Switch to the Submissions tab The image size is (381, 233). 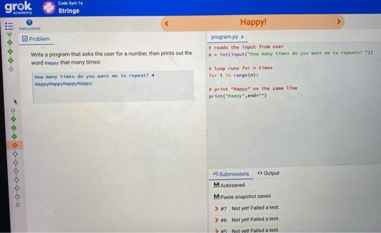pyautogui.click(x=231, y=174)
